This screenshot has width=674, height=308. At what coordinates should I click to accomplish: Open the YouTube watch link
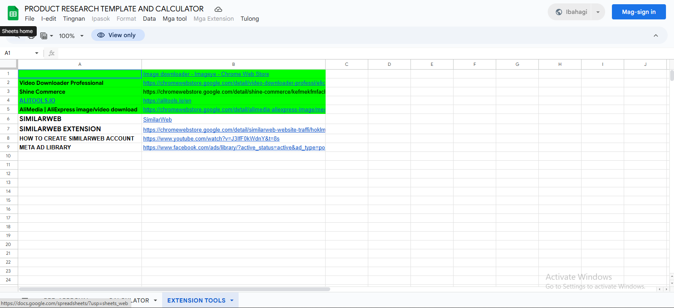(211, 138)
